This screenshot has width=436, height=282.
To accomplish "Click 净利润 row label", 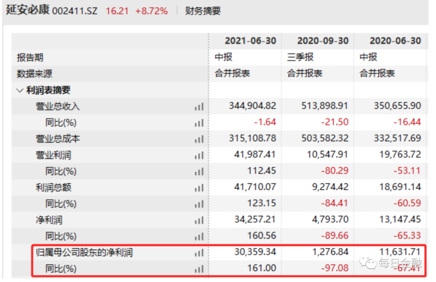I will point(49,220).
